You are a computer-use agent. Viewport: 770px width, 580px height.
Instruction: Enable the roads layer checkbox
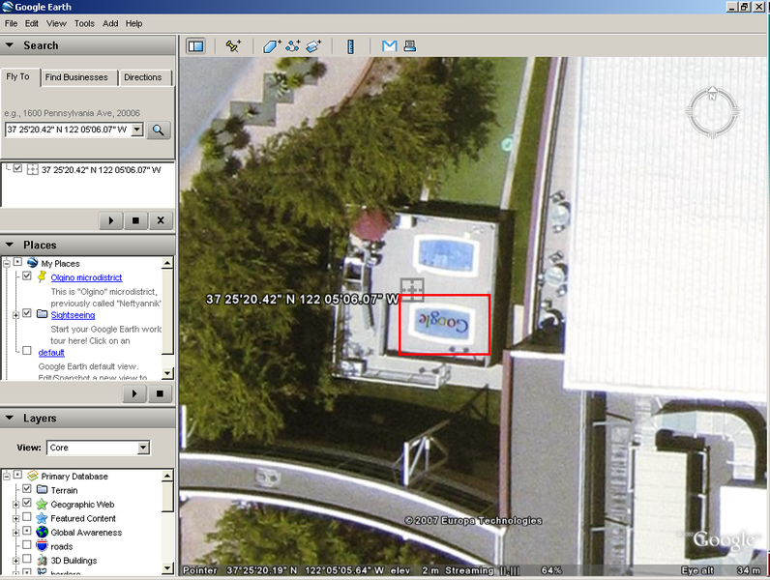[27, 546]
